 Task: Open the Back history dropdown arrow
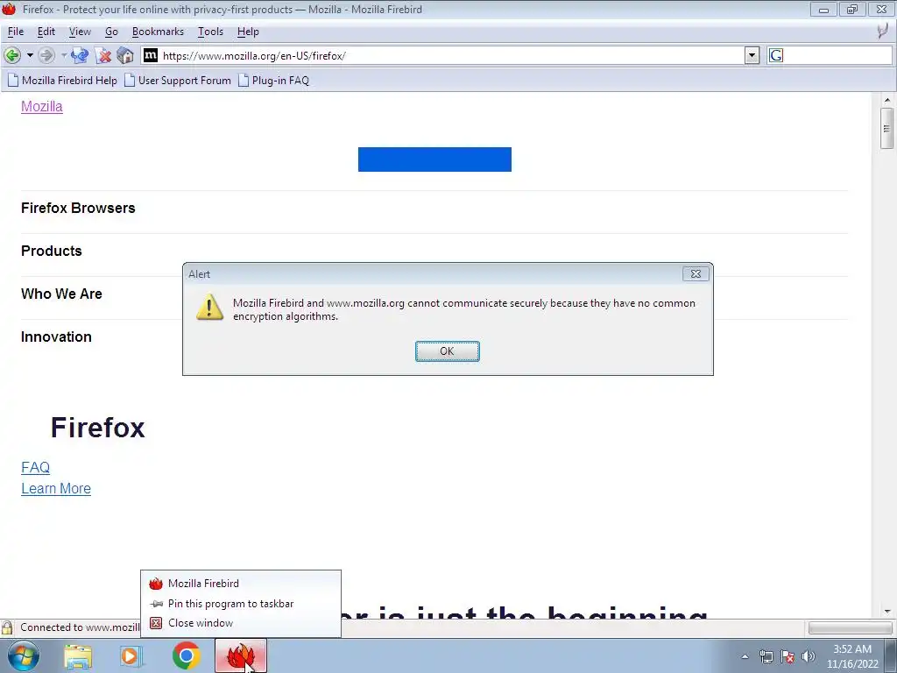(30, 55)
